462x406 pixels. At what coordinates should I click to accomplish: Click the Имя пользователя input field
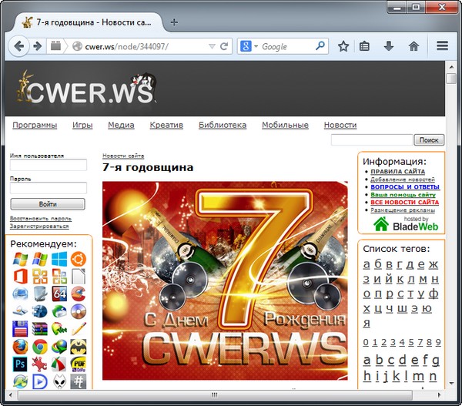(48, 165)
